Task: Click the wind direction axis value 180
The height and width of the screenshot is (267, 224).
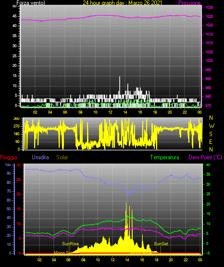Action: 16,134
